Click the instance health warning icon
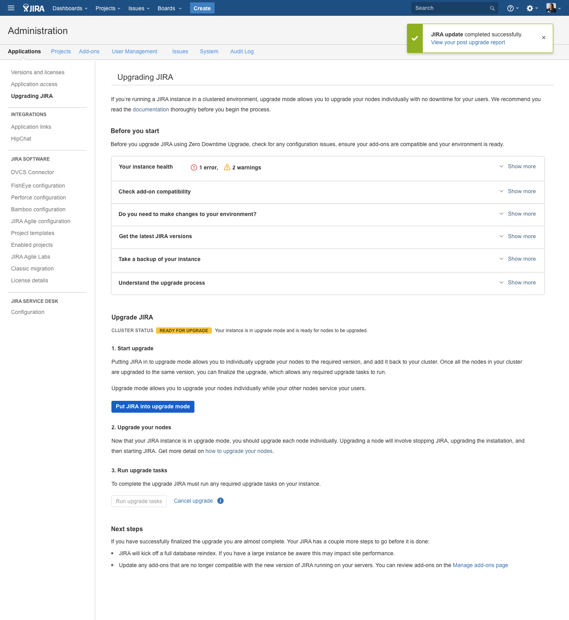Viewport: 569px width, 620px height. coord(227,167)
